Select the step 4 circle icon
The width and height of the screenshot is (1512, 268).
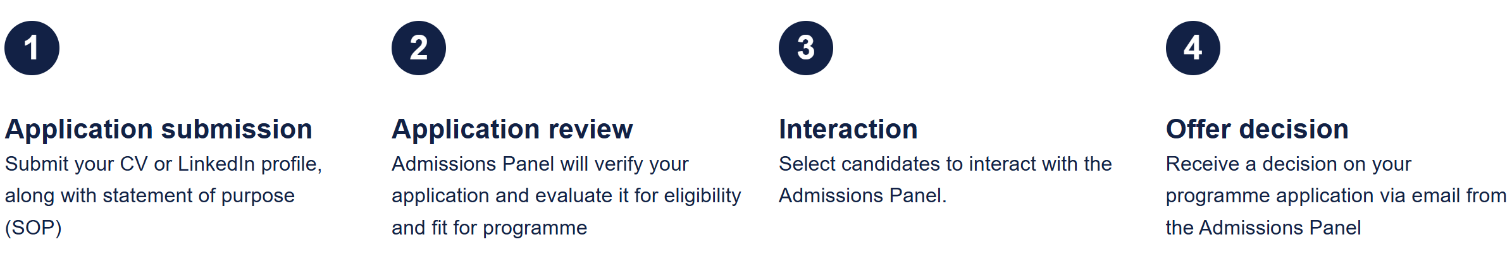tap(1193, 48)
